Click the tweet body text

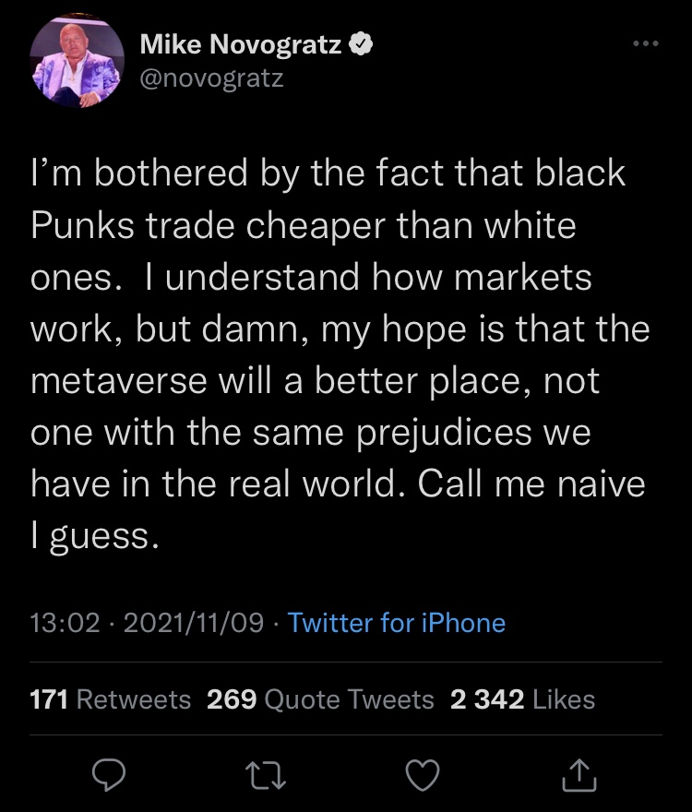coord(341,351)
